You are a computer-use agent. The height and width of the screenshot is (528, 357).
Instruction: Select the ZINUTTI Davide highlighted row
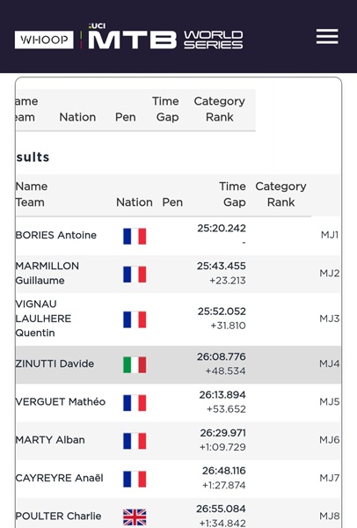pos(178,364)
